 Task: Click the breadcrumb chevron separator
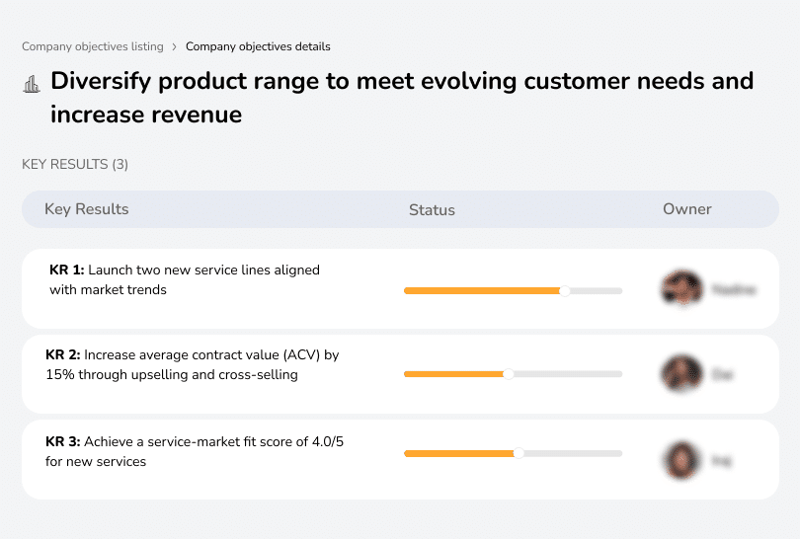click(x=175, y=47)
